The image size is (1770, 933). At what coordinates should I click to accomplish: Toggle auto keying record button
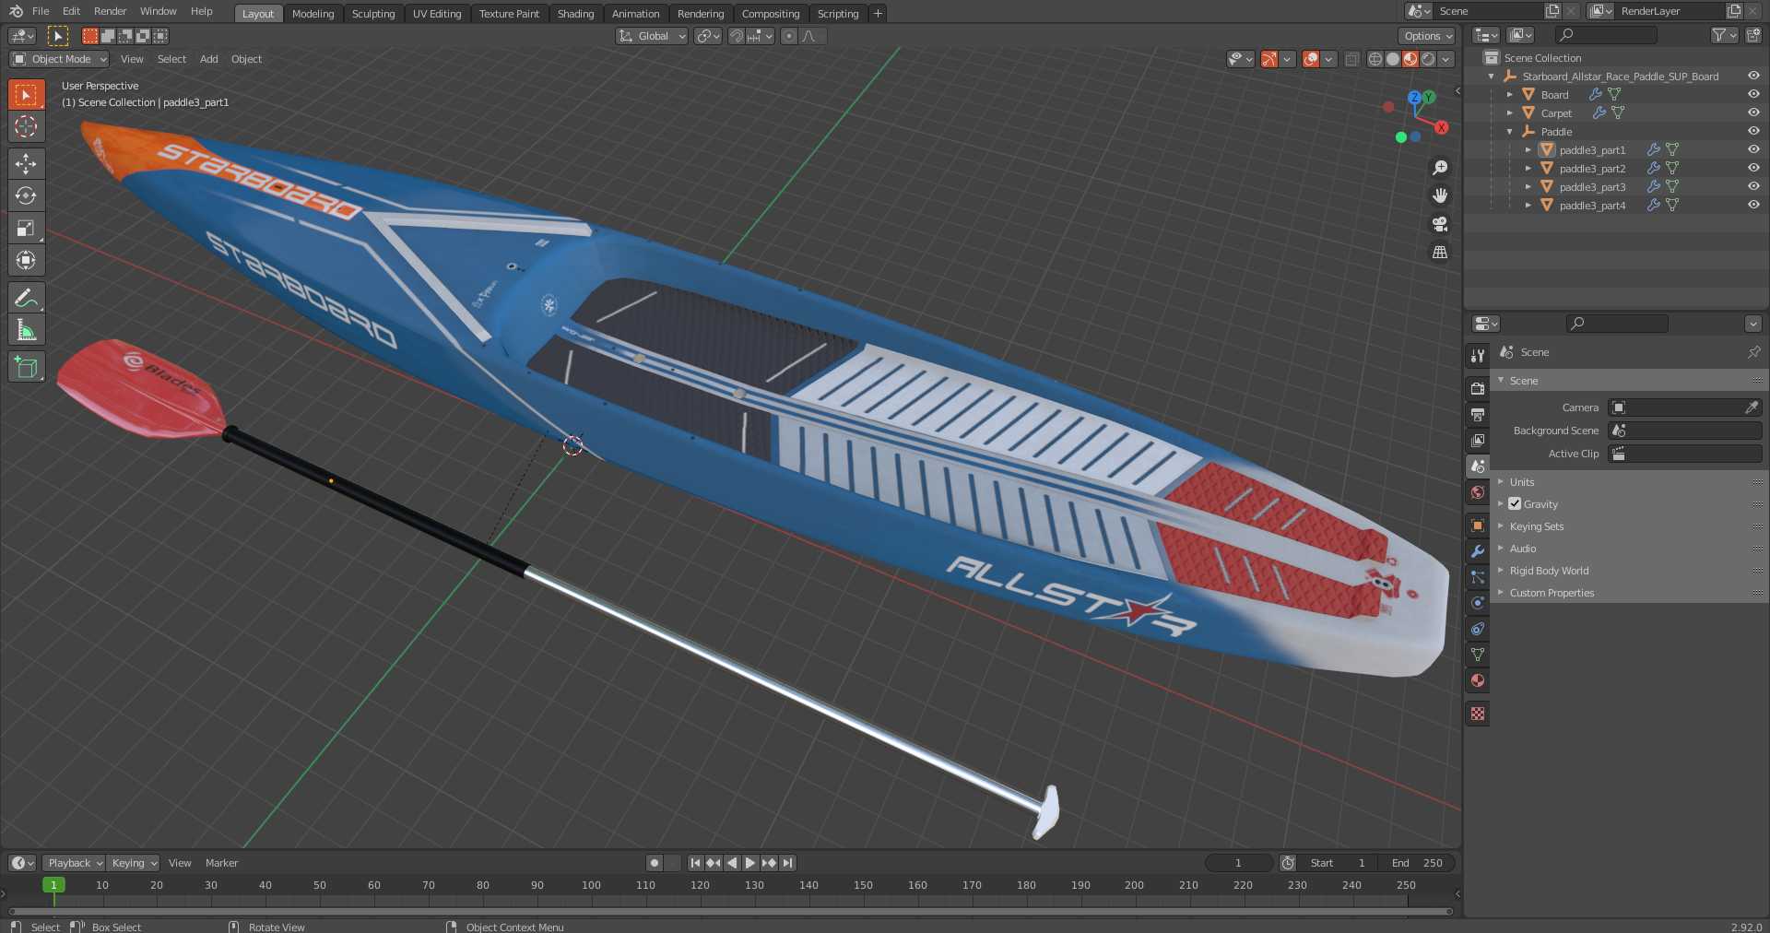(655, 863)
